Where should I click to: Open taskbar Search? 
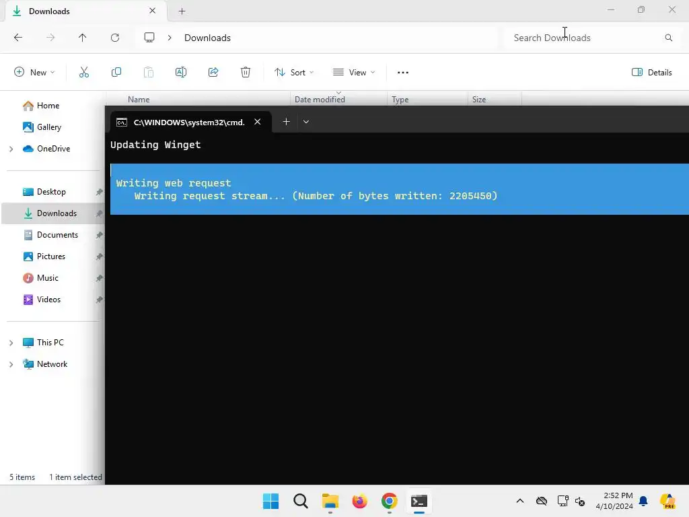pyautogui.click(x=301, y=501)
